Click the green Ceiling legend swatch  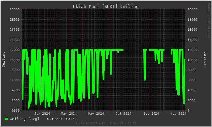tap(6, 119)
